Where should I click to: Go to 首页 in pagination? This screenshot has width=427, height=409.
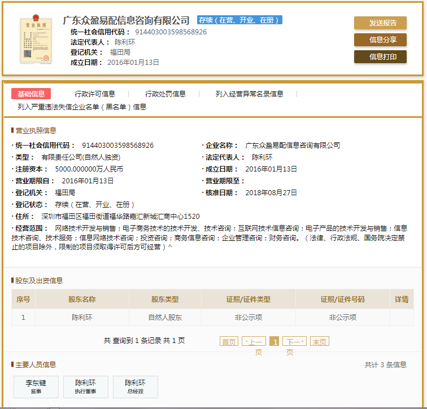(229, 341)
